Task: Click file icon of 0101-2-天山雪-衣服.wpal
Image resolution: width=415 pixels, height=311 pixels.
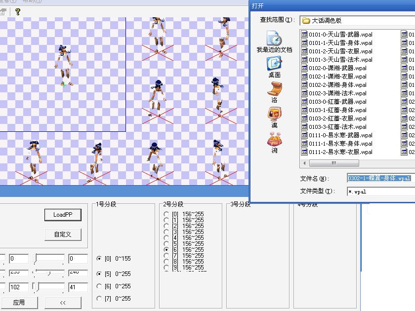Action: pyautogui.click(x=304, y=51)
